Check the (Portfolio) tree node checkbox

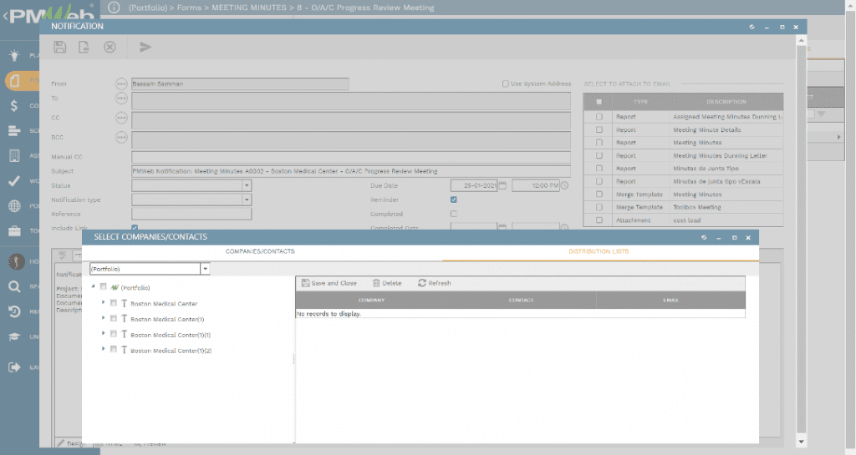(x=103, y=286)
